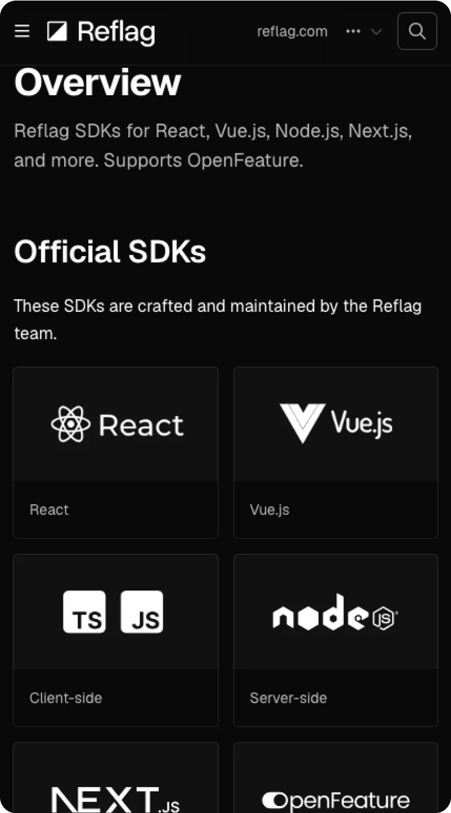Click the Overview page heading
451x813 pixels.
point(97,82)
